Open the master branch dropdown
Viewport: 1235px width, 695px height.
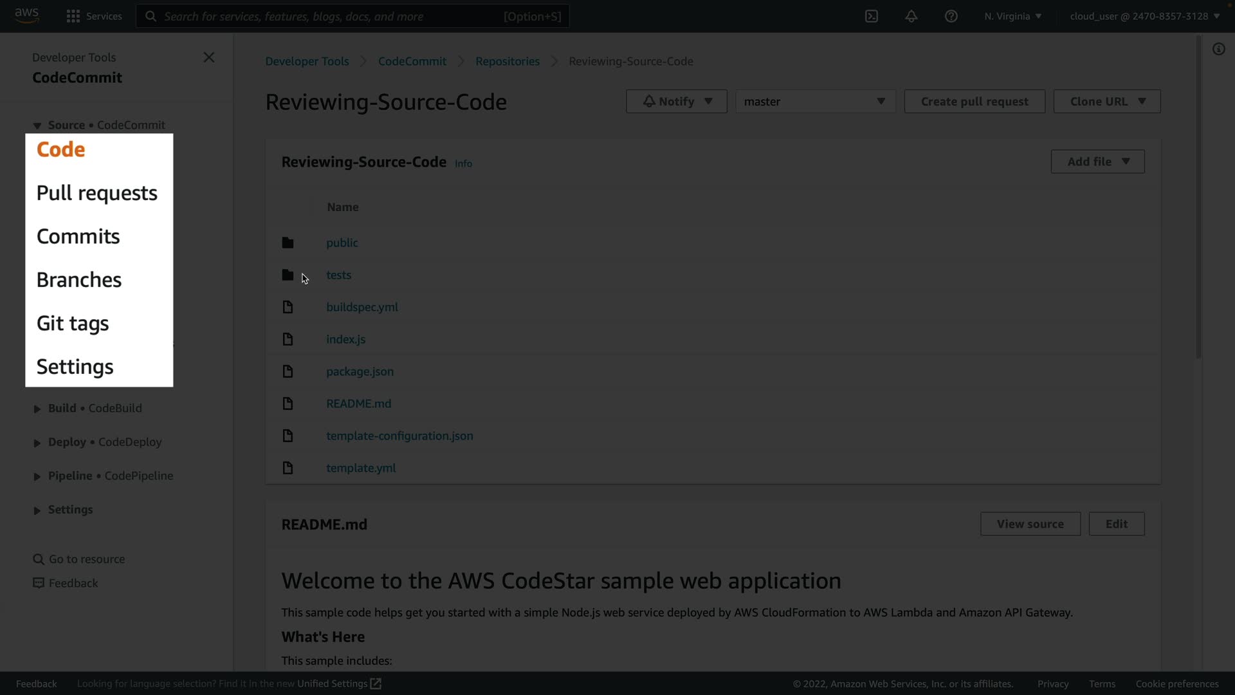[815, 102]
